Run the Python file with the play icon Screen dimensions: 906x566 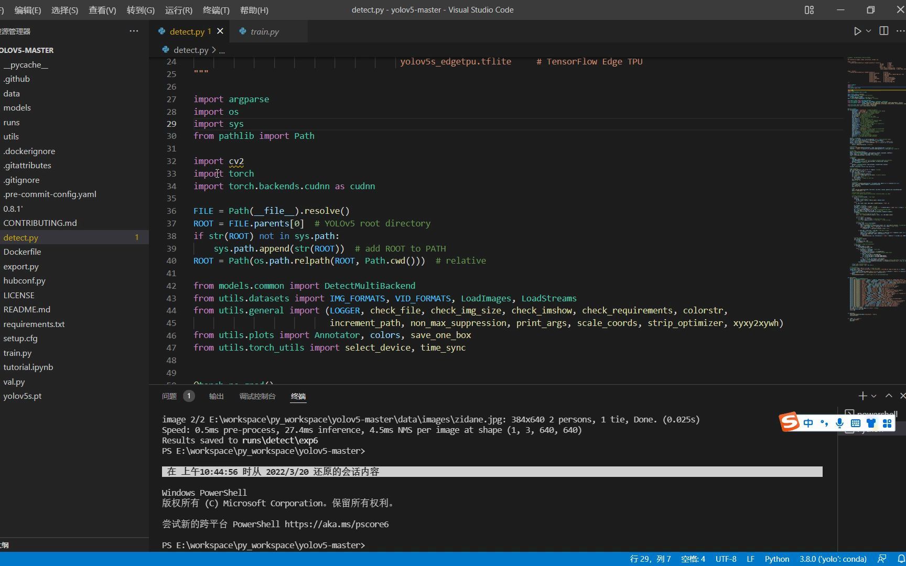[x=857, y=31]
